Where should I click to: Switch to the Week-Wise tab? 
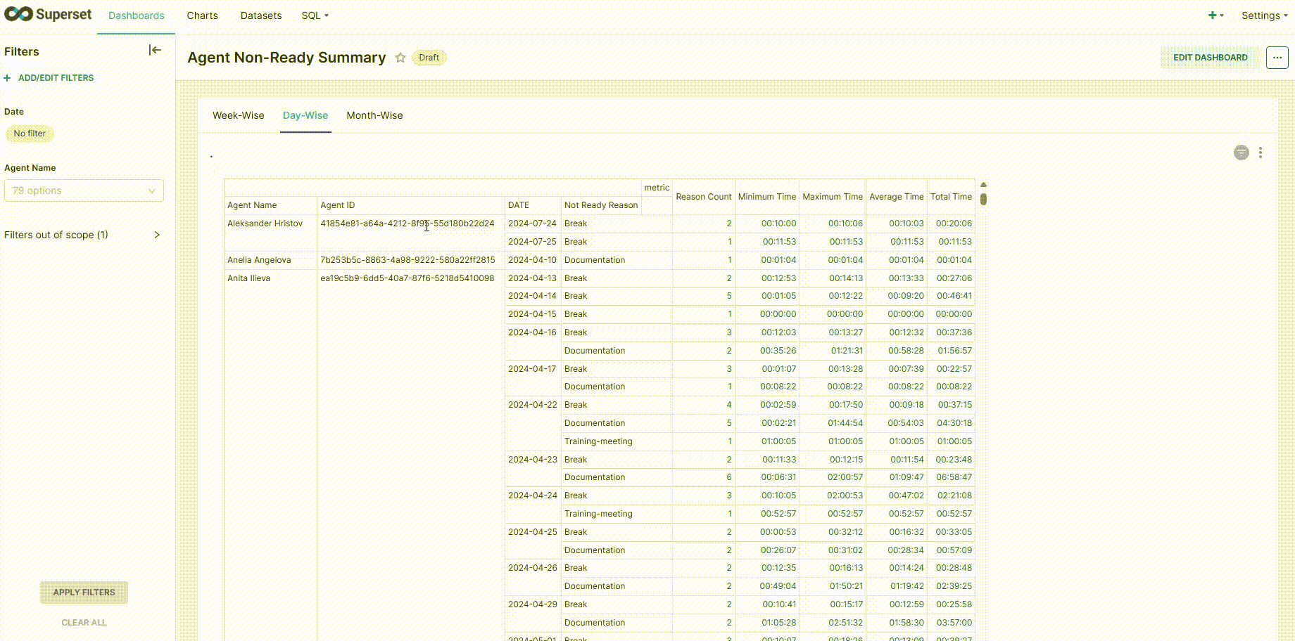pyautogui.click(x=239, y=115)
